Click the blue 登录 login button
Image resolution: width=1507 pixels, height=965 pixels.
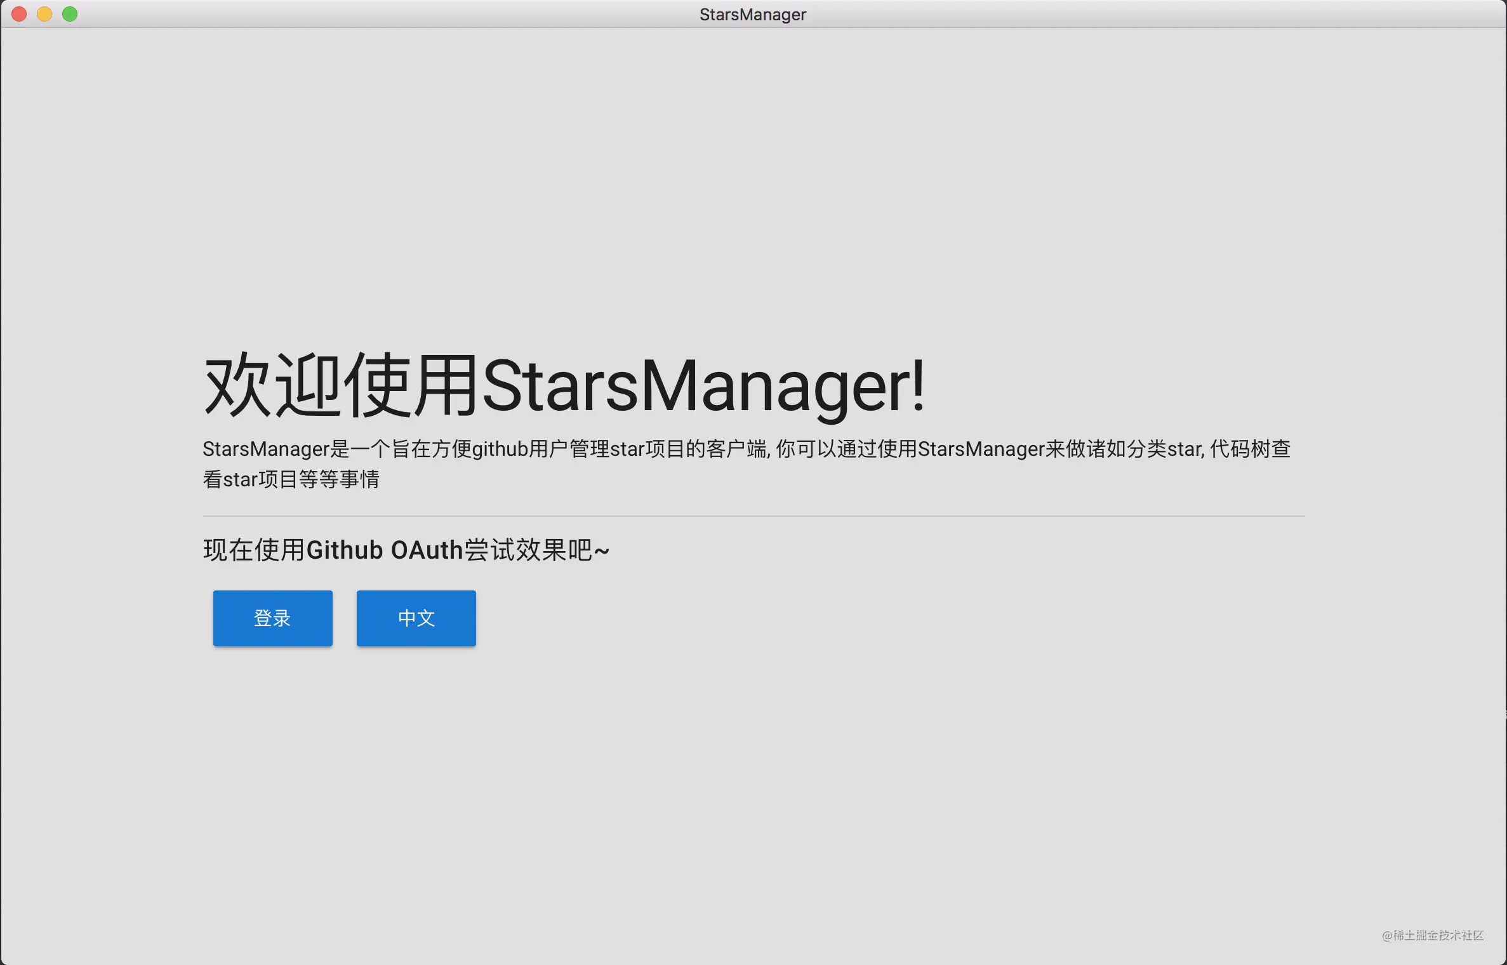[272, 618]
